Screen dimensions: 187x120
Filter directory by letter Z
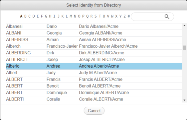click(x=125, y=16)
